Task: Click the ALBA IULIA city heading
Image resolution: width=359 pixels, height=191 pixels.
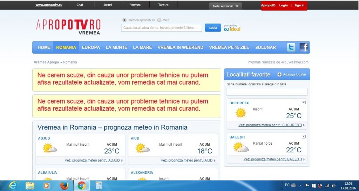Action: pyautogui.click(x=47, y=173)
